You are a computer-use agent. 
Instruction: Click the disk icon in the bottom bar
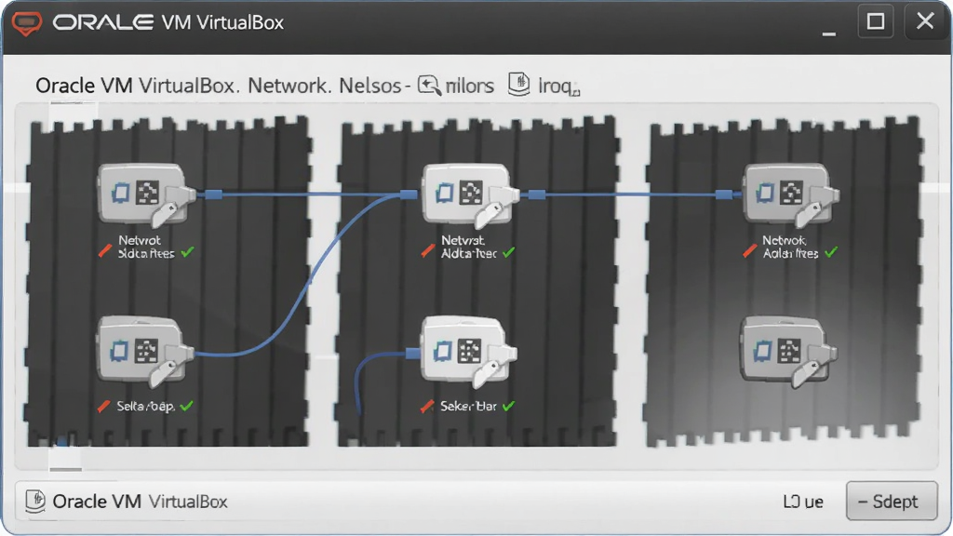point(35,502)
